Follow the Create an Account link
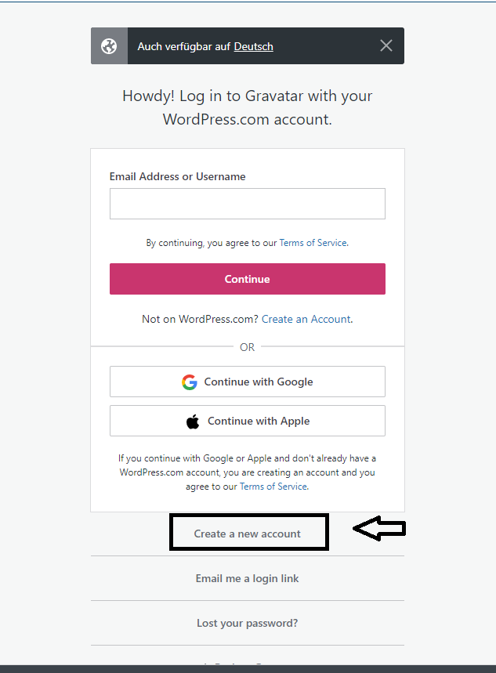 [306, 319]
